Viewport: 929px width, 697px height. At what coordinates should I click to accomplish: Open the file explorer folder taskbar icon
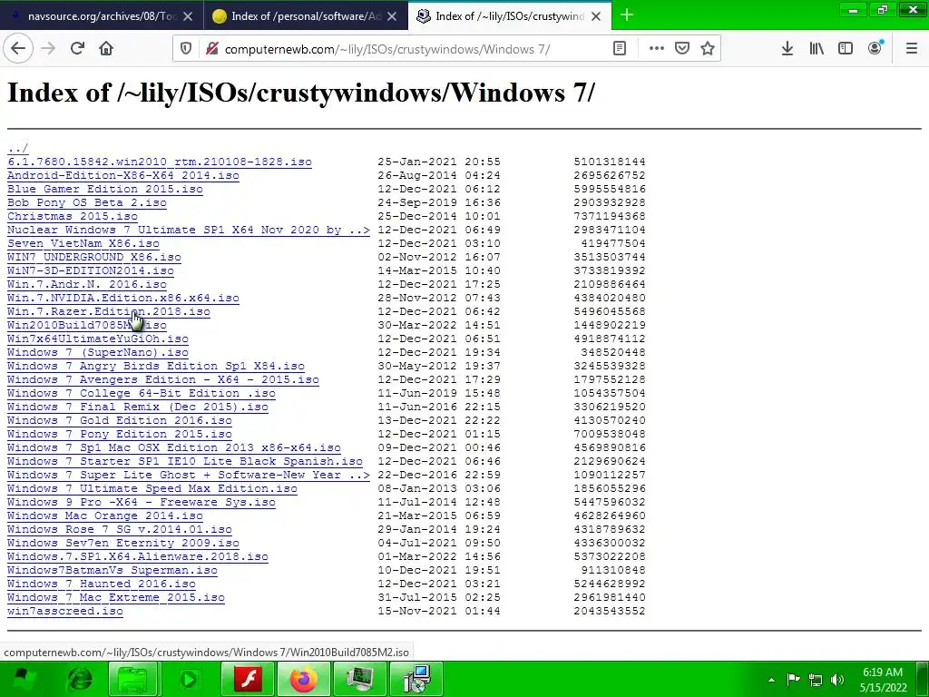coord(132,679)
